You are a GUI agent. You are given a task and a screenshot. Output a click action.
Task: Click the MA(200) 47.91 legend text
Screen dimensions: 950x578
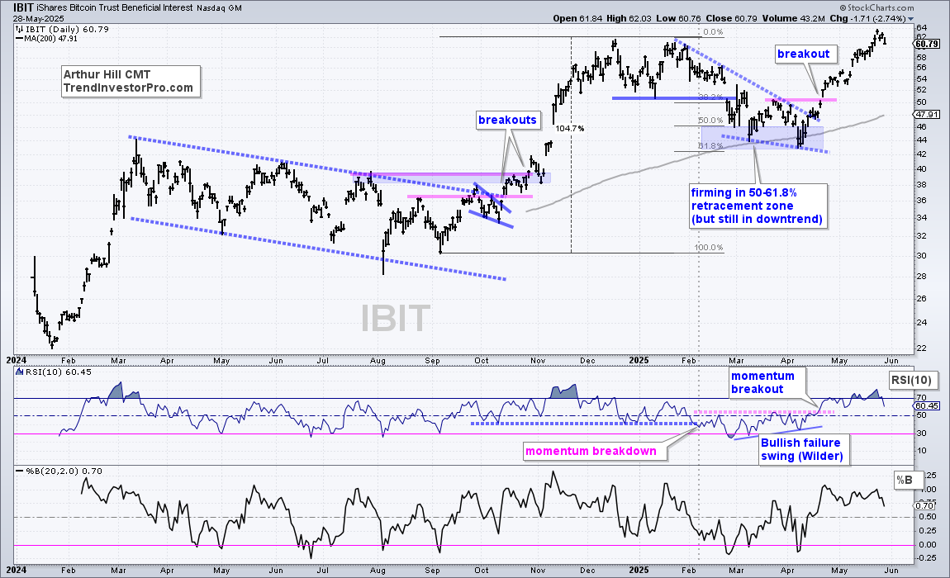point(51,38)
